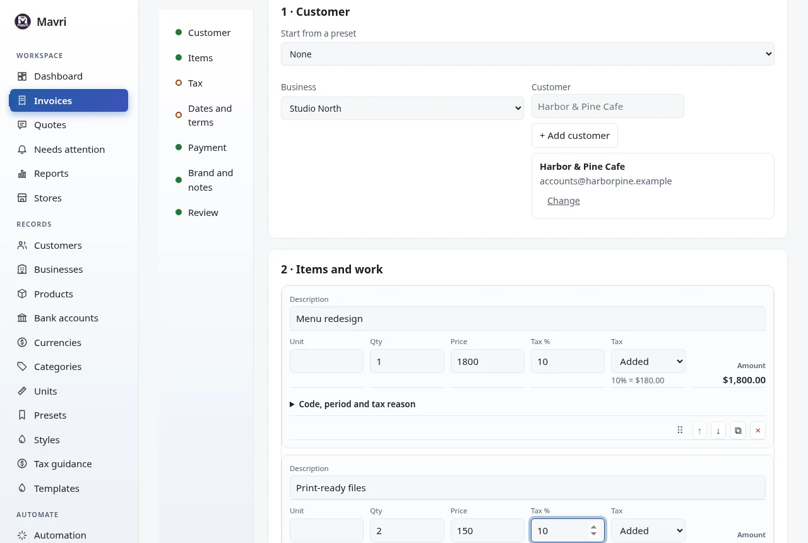Jump to Dates and terms step

[x=210, y=116]
